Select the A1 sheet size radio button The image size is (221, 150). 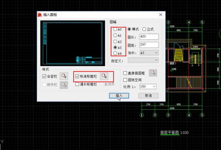[x=115, y=35]
